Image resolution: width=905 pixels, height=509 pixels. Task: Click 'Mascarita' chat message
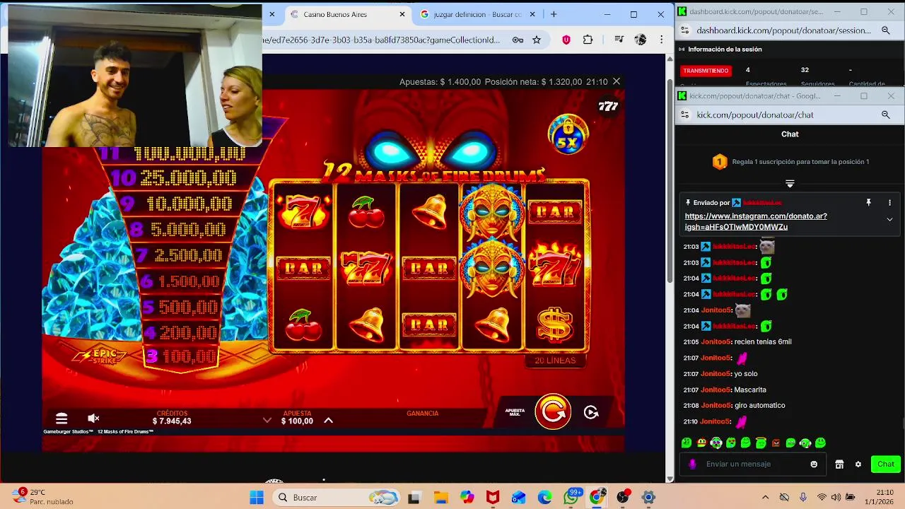[x=750, y=390]
